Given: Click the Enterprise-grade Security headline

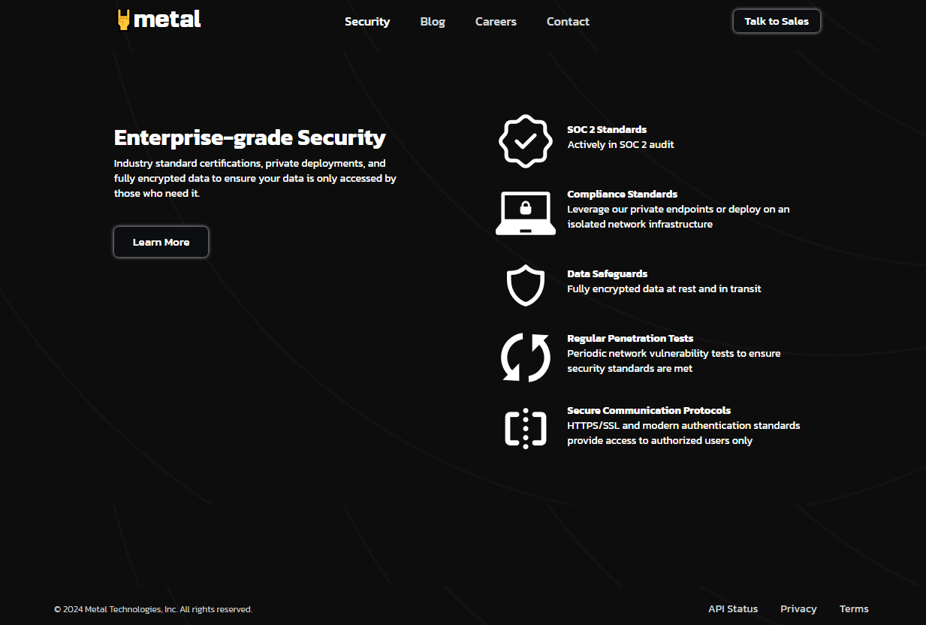Looking at the screenshot, I should [x=250, y=137].
